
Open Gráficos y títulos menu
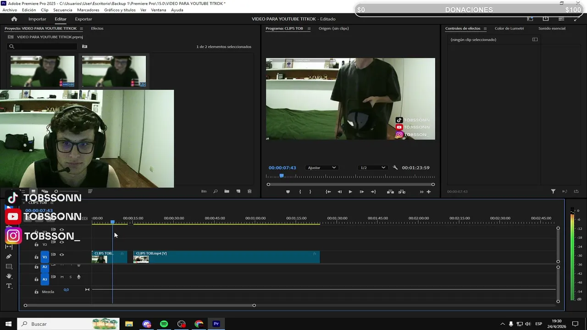point(120,10)
